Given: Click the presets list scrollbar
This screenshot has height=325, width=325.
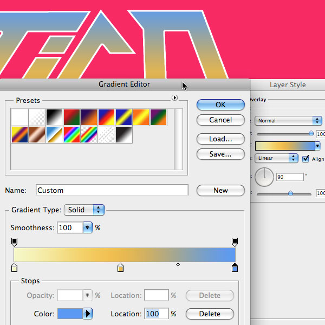Looking at the screenshot, I should [x=178, y=139].
